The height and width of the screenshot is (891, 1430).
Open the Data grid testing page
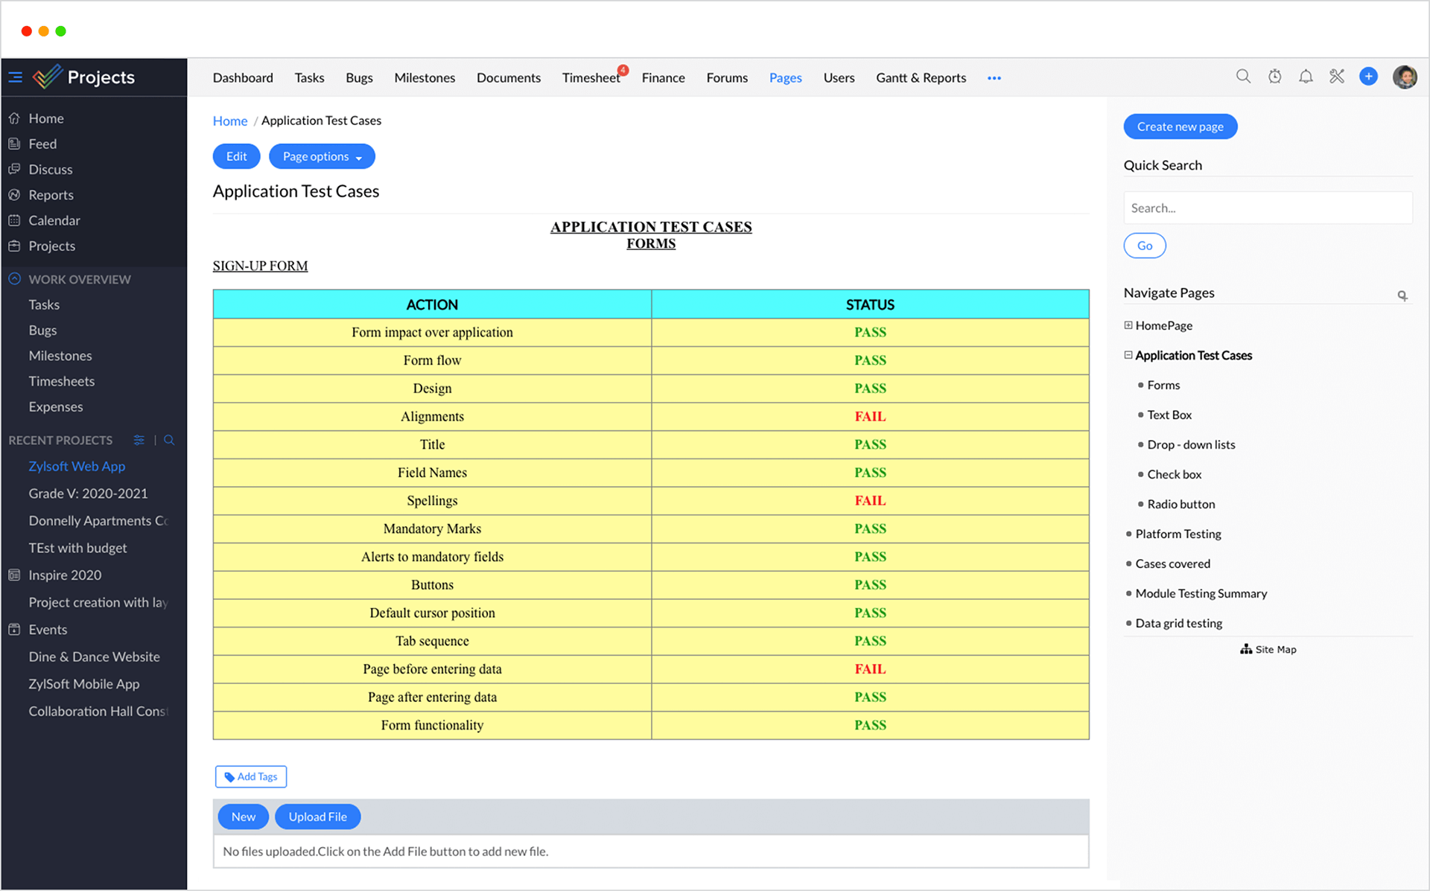click(x=1178, y=623)
